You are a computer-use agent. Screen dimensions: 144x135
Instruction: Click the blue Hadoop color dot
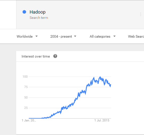24,12
